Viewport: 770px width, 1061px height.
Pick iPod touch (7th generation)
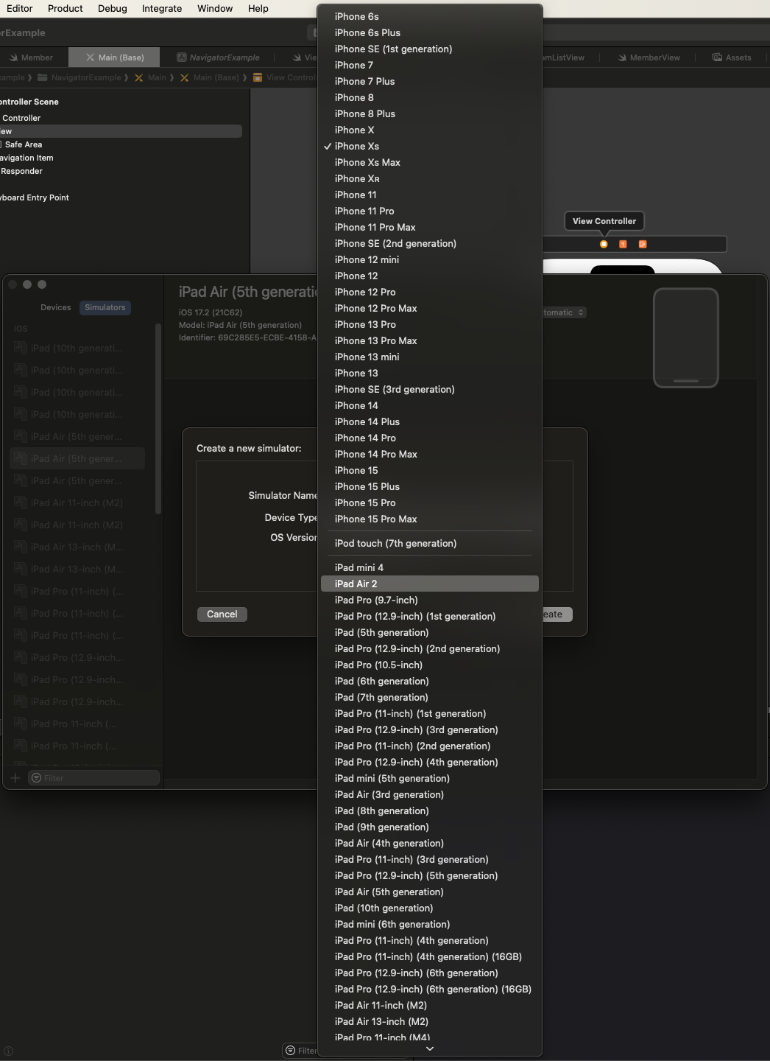point(430,543)
